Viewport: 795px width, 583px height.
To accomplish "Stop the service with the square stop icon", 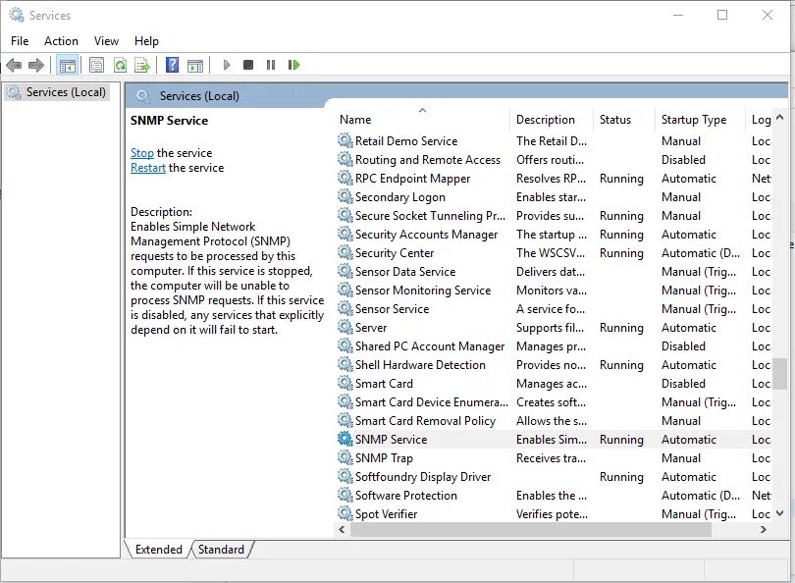I will pos(247,65).
